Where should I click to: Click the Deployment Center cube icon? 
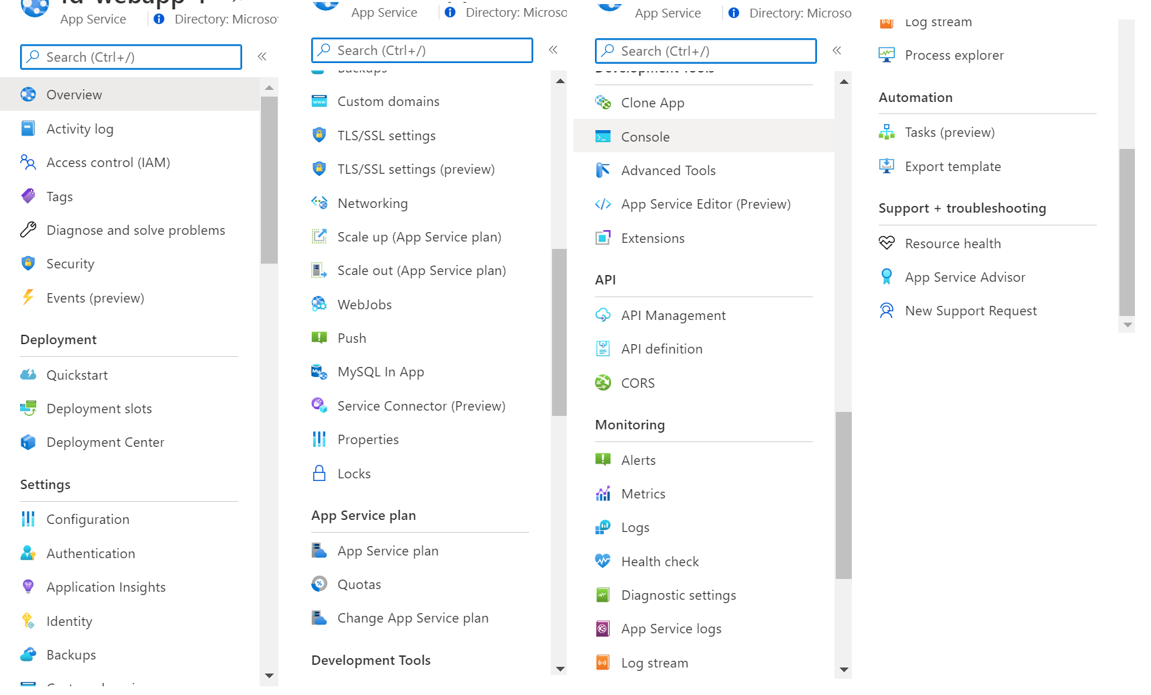click(28, 442)
